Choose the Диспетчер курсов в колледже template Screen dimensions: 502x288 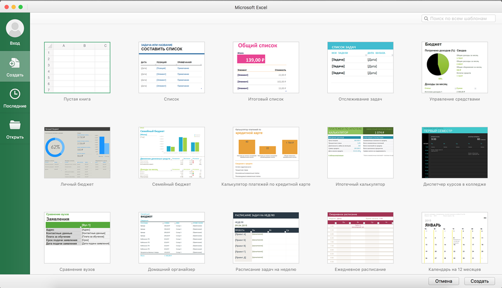[454, 152]
